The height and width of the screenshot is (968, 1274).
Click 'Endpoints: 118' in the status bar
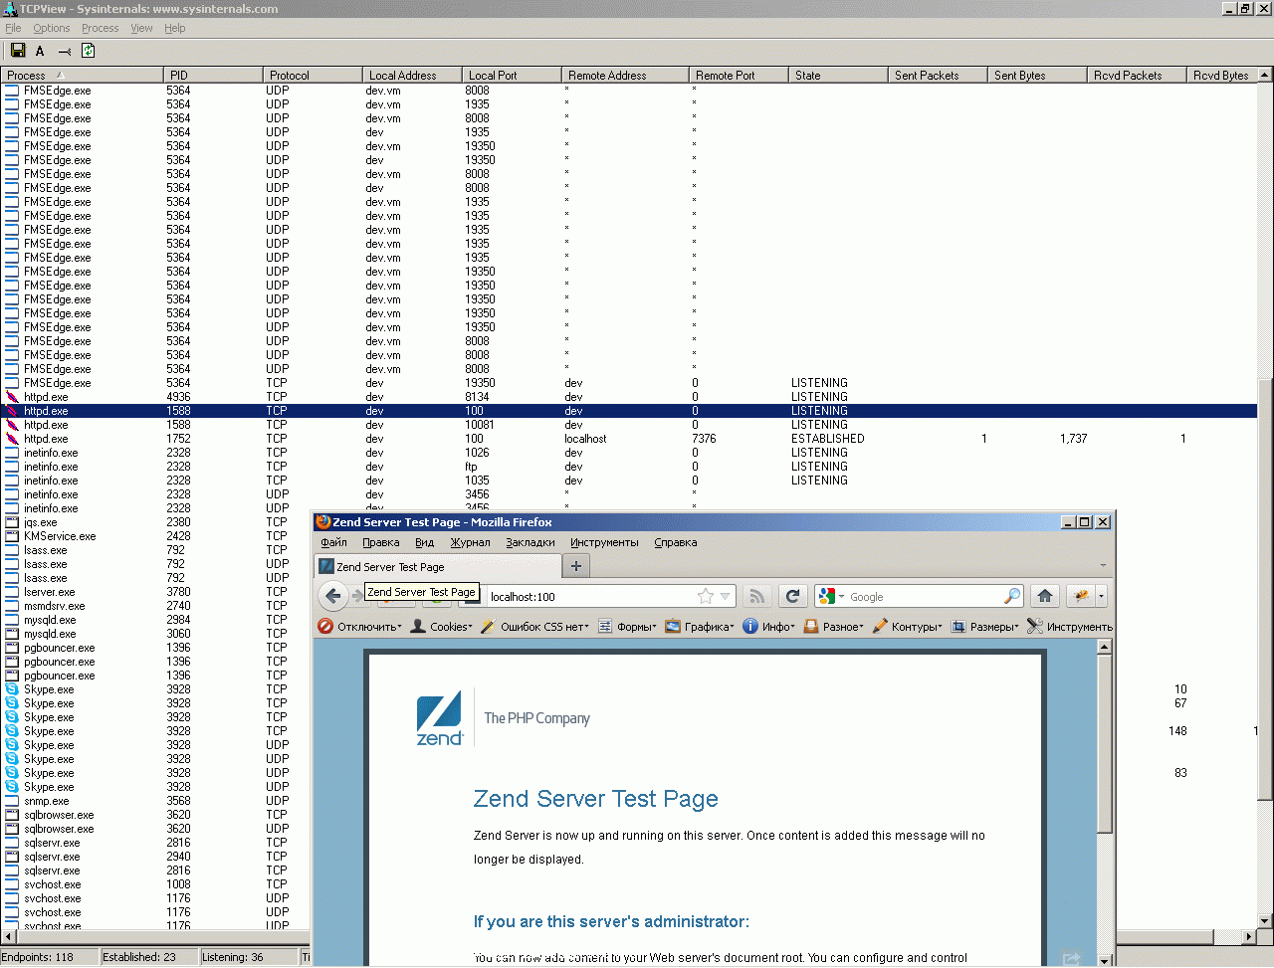point(38,957)
